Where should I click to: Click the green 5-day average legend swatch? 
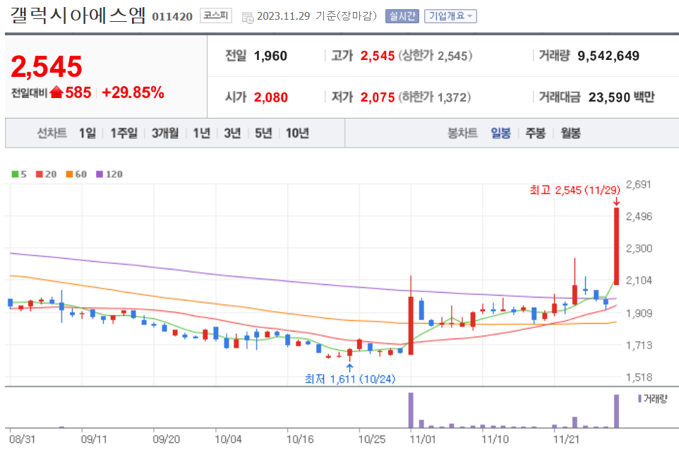15,174
